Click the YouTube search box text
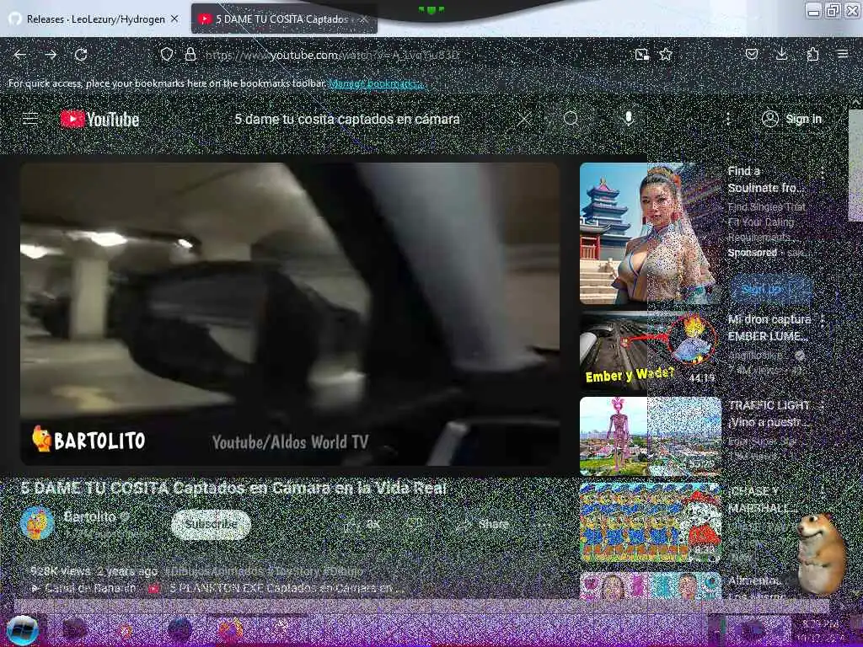The width and height of the screenshot is (863, 647). [x=346, y=119]
